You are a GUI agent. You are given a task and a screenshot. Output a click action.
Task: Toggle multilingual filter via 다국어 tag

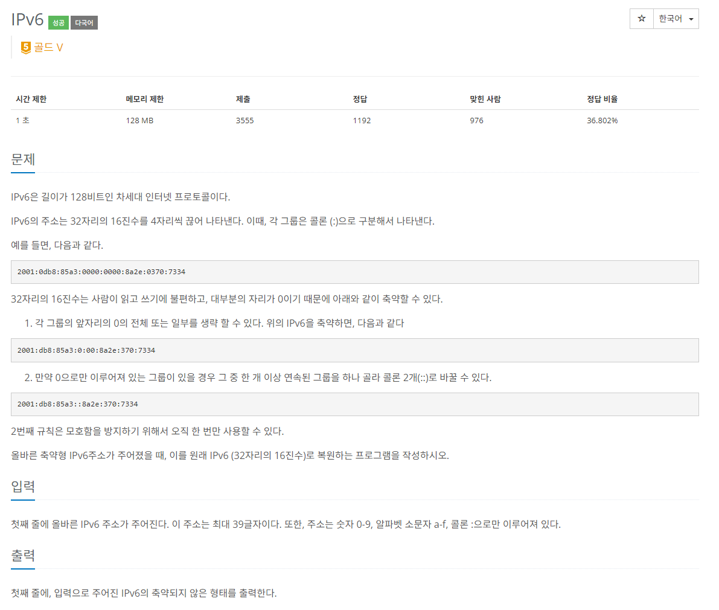point(83,22)
